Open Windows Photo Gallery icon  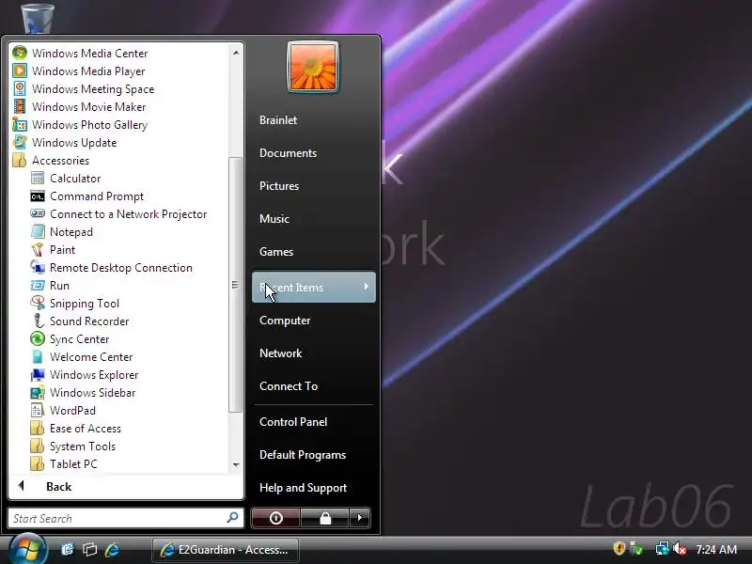pos(20,125)
